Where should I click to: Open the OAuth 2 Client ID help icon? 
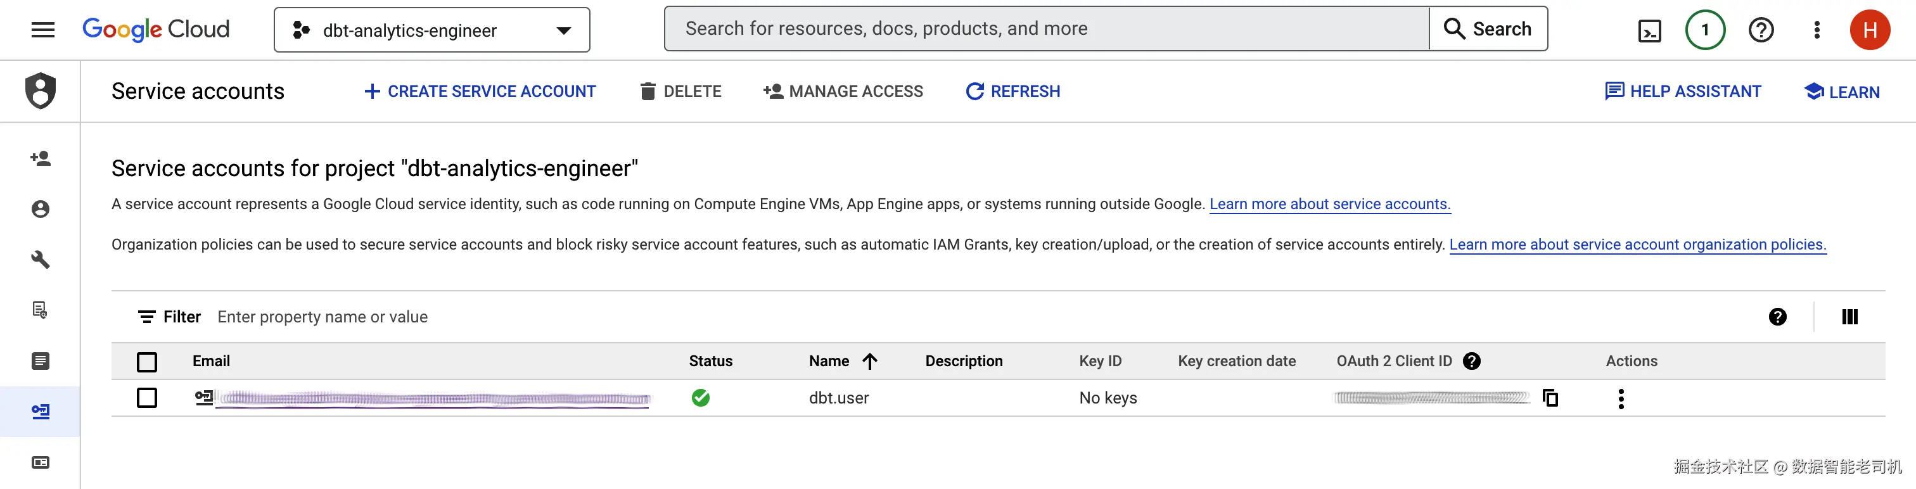point(1471,361)
